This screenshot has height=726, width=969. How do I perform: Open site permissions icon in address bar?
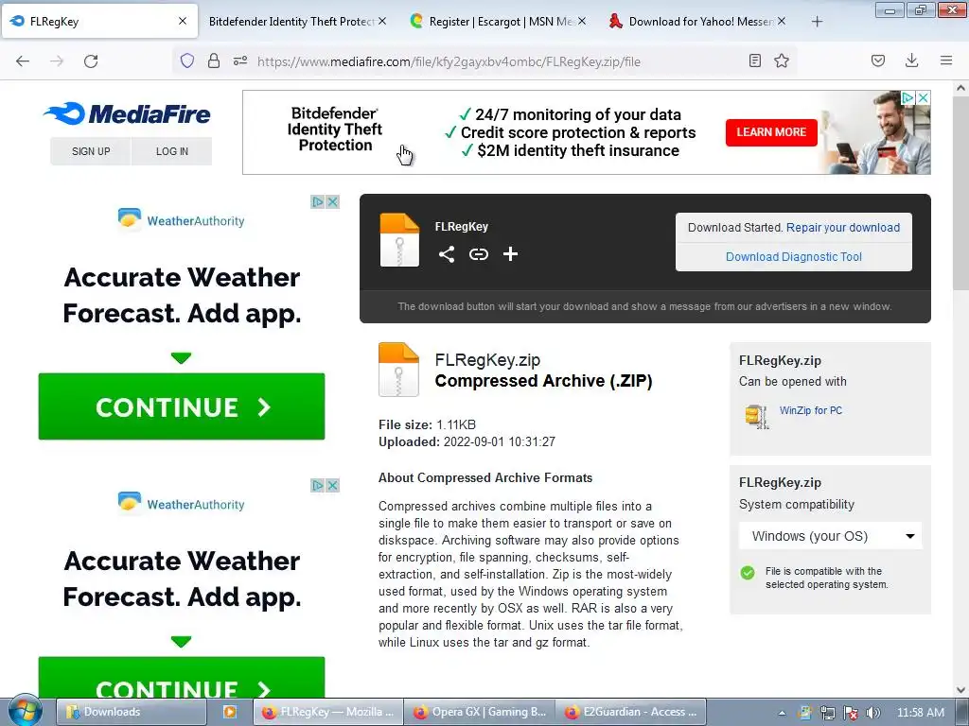pyautogui.click(x=240, y=60)
